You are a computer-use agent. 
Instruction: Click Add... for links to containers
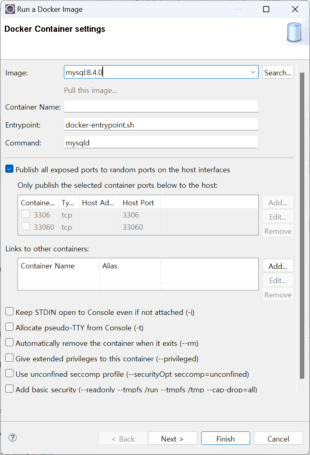click(x=278, y=266)
